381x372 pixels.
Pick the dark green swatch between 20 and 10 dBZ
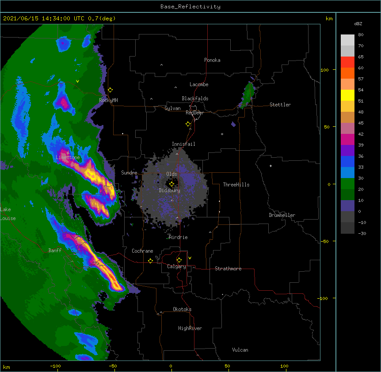pyautogui.click(x=347, y=195)
